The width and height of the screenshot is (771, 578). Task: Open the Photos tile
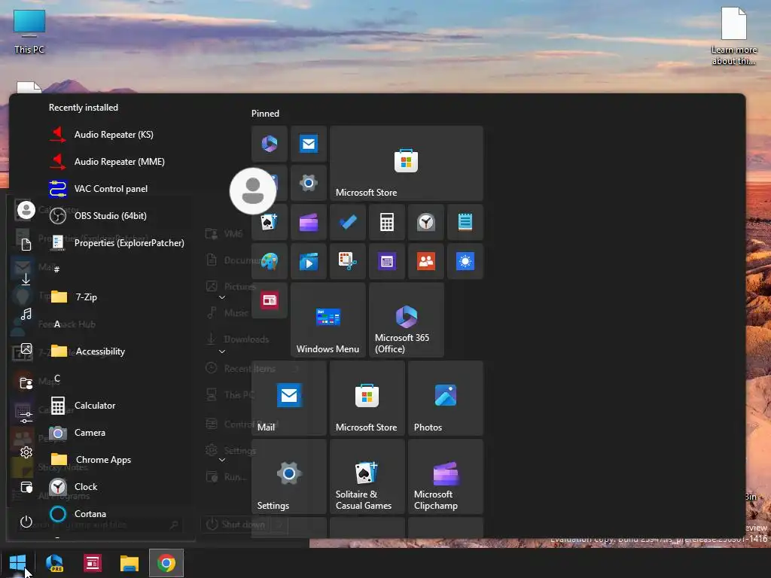tap(446, 398)
